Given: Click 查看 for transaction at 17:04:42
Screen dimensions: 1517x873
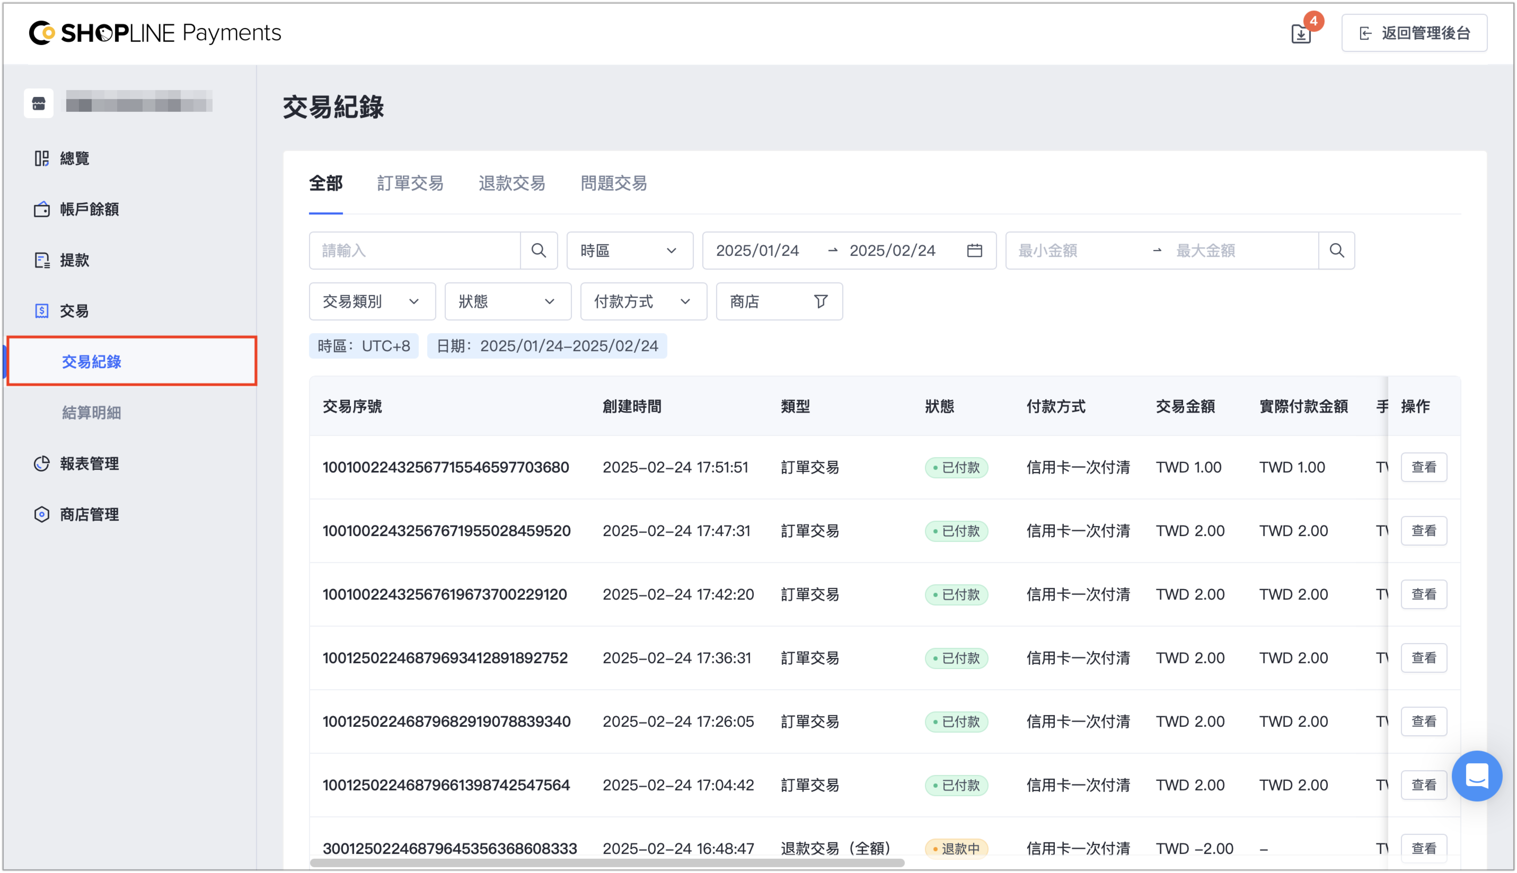Looking at the screenshot, I should point(1423,785).
